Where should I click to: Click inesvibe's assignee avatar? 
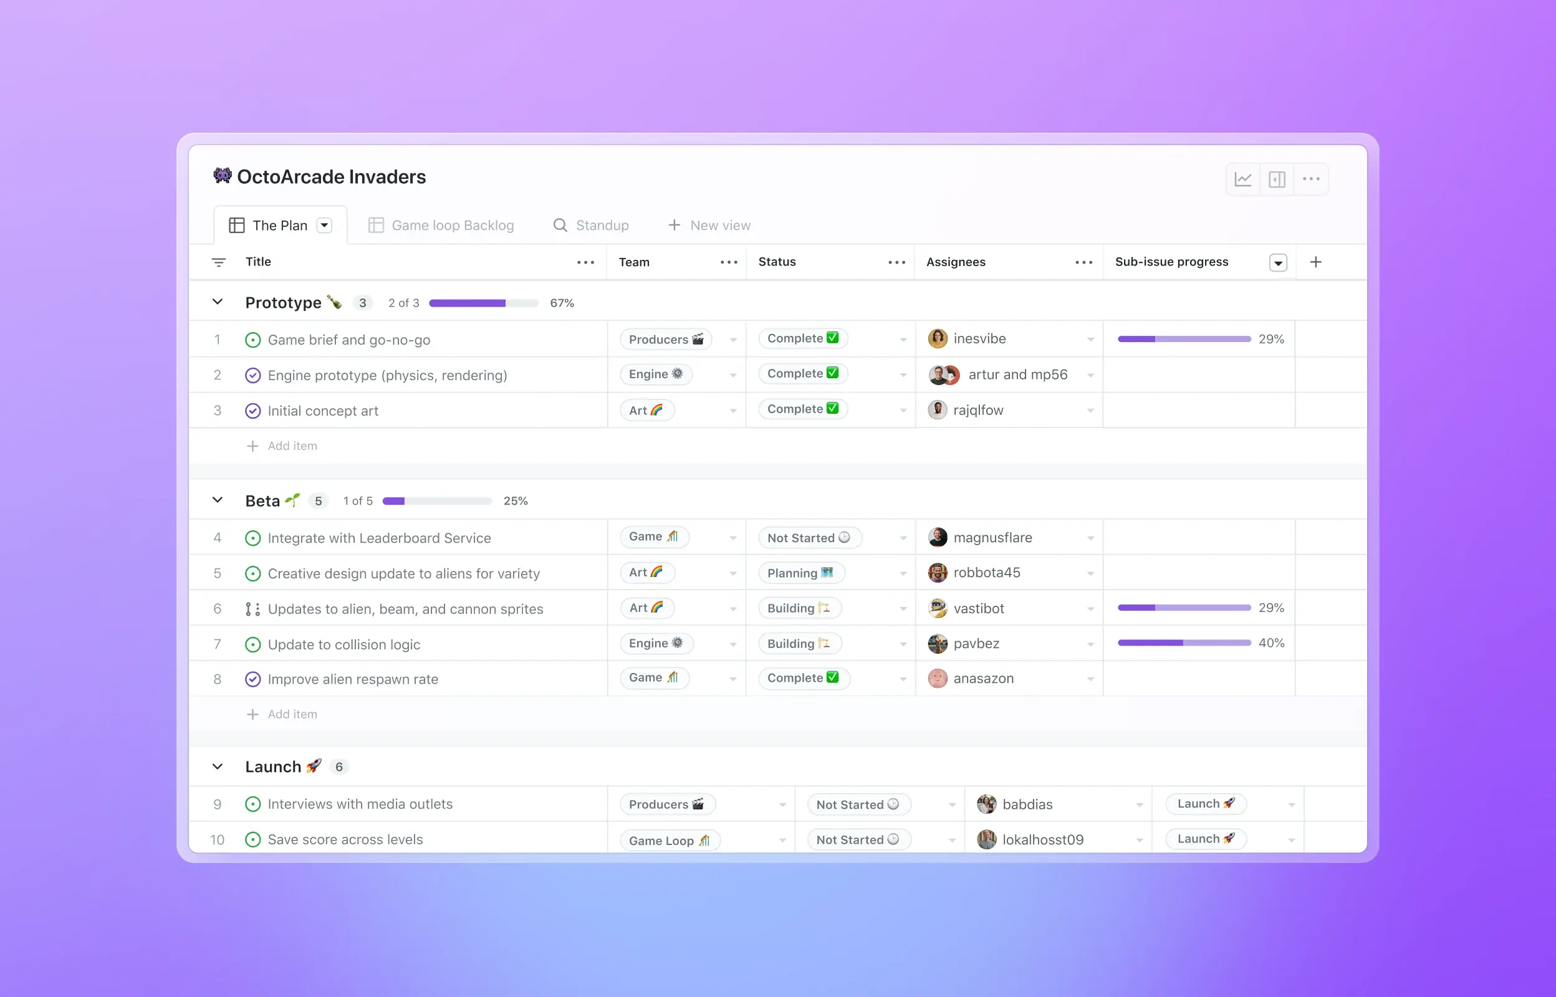pyautogui.click(x=937, y=338)
